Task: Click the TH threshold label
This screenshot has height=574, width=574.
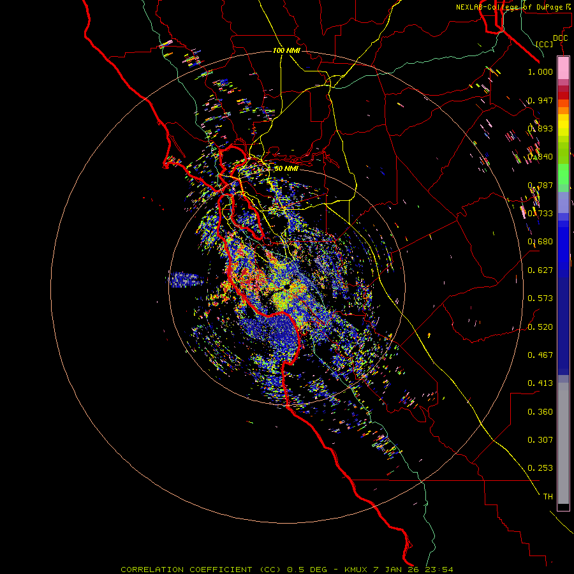Action: (548, 497)
